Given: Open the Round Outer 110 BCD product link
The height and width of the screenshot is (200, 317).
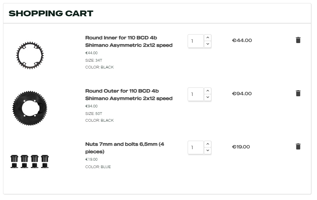Looking at the screenshot, I should pyautogui.click(x=129, y=95).
